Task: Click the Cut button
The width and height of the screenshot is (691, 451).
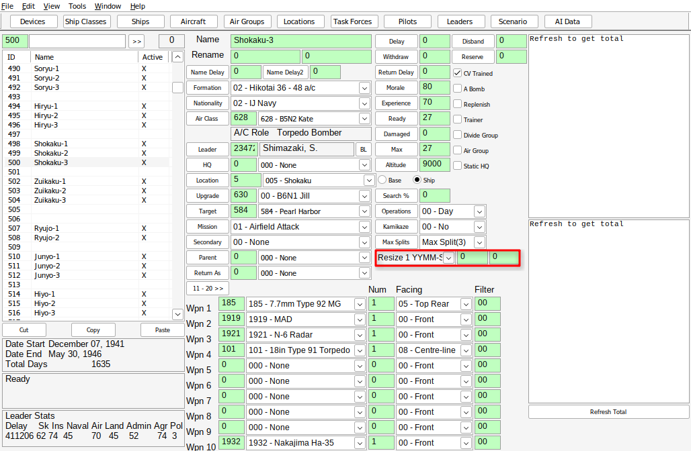Action: [24, 330]
